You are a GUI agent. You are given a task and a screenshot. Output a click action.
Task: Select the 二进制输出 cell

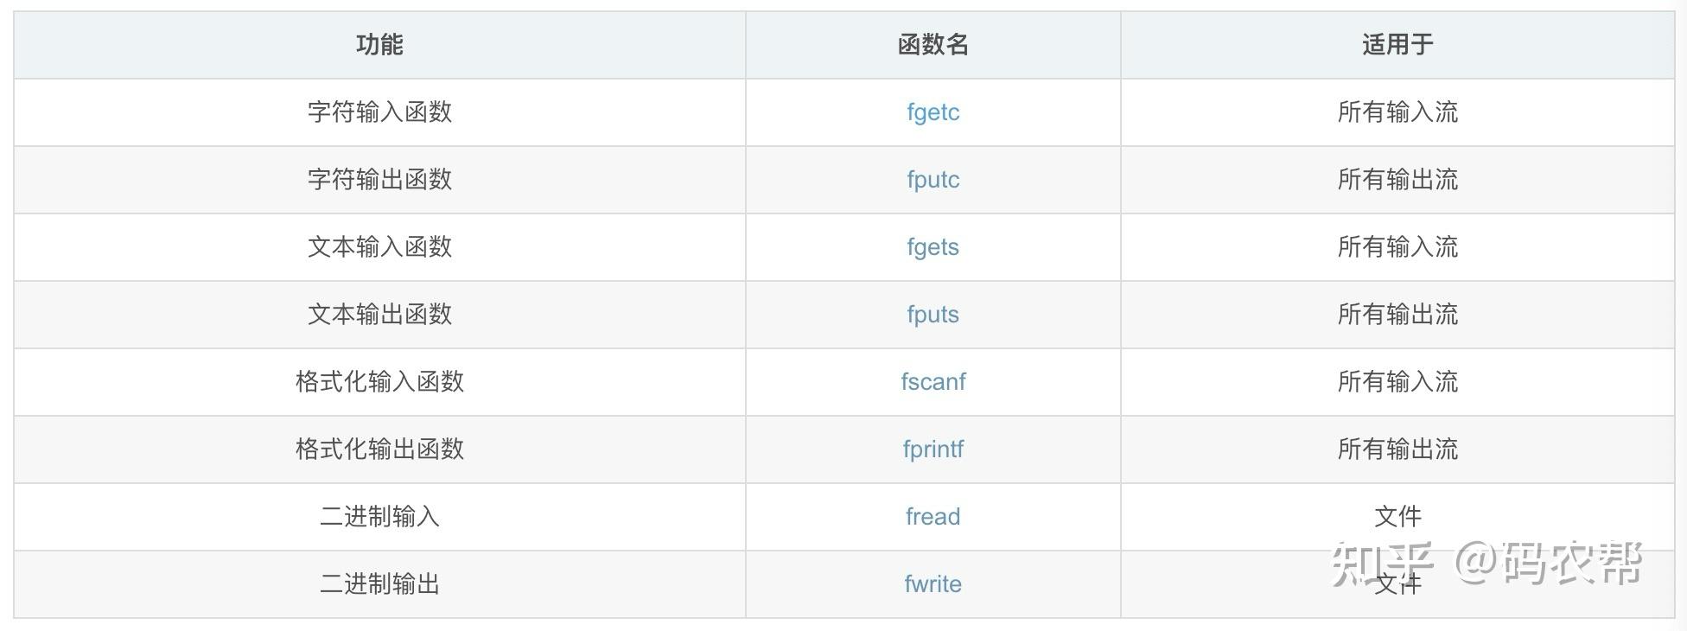click(x=379, y=584)
